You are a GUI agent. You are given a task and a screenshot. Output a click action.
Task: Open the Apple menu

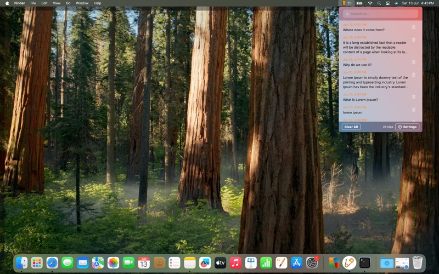click(7, 3)
